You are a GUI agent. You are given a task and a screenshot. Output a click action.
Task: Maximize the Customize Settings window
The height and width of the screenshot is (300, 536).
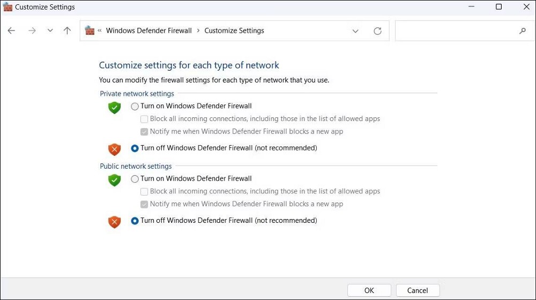click(x=498, y=6)
